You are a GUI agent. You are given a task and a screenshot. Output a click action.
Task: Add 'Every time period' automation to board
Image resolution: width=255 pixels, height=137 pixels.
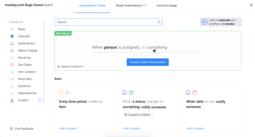[68, 128]
